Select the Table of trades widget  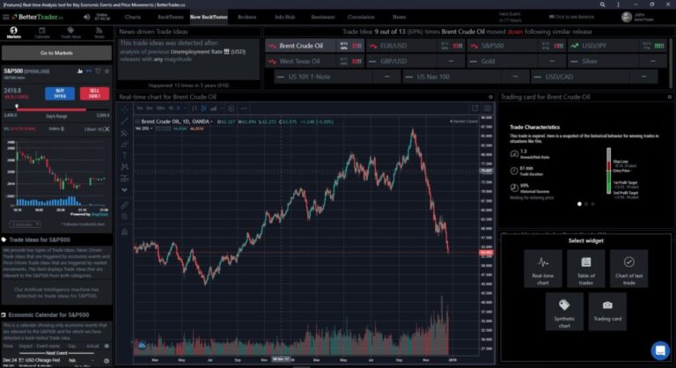586,269
